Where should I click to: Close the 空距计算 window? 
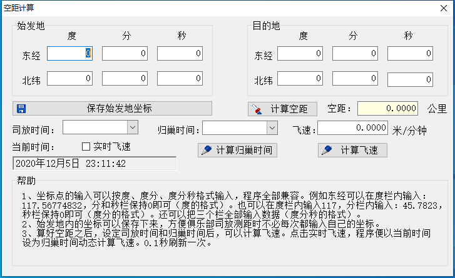coord(444,8)
